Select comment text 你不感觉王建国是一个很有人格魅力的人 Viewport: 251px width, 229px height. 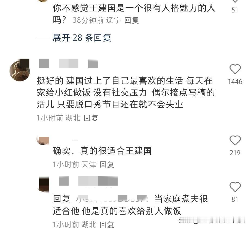134,8
